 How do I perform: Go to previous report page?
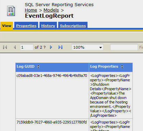(x=15, y=47)
